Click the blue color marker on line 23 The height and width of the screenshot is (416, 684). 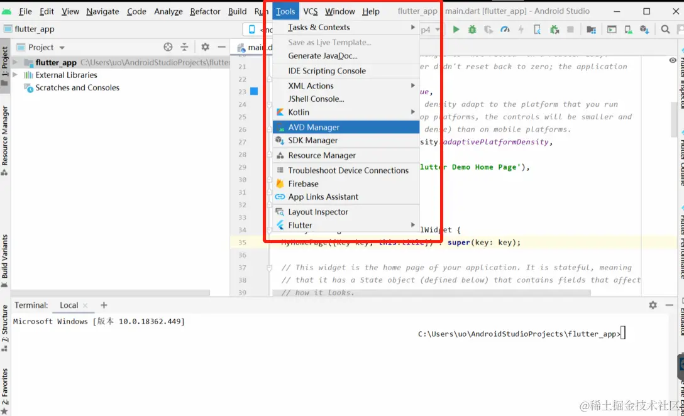coord(254,91)
